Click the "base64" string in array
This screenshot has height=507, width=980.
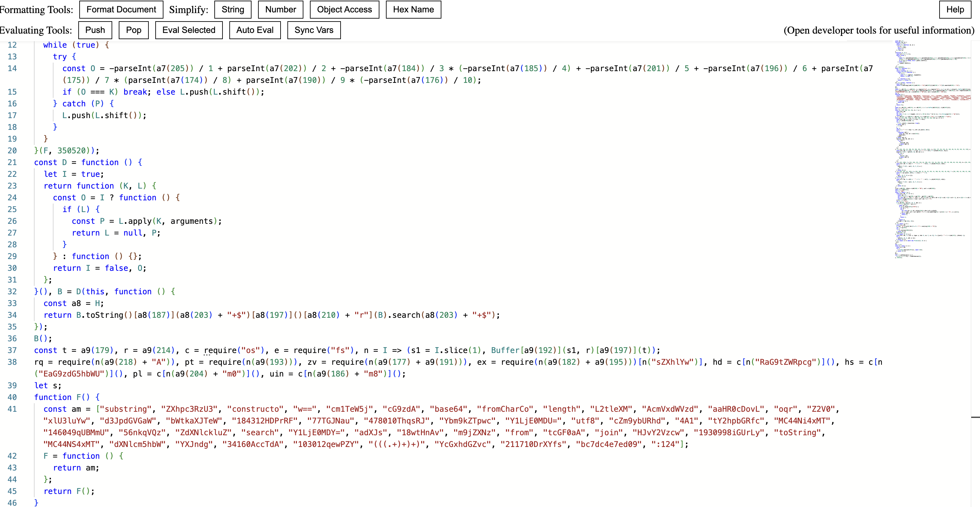click(449, 409)
